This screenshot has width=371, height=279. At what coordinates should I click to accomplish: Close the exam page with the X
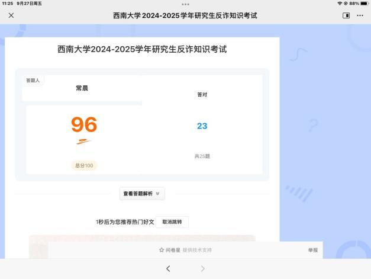point(11,15)
